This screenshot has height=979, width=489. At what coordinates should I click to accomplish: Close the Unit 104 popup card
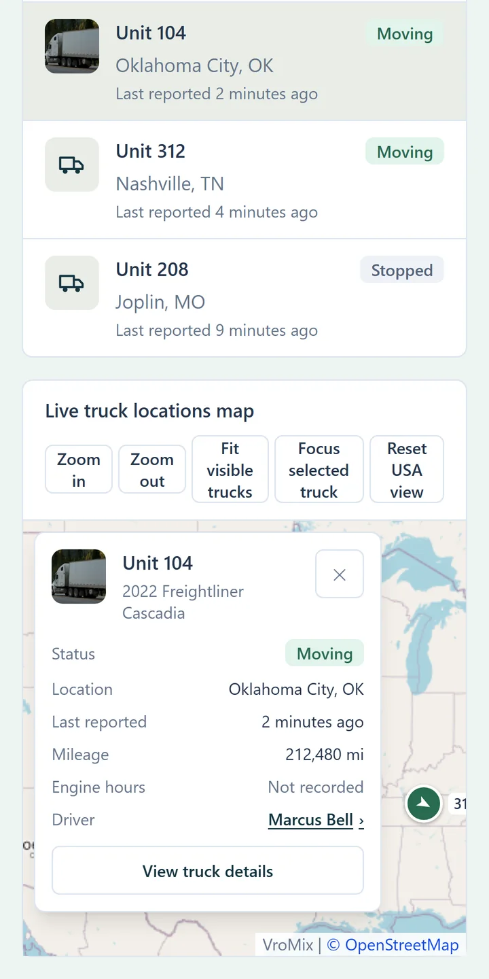click(340, 574)
